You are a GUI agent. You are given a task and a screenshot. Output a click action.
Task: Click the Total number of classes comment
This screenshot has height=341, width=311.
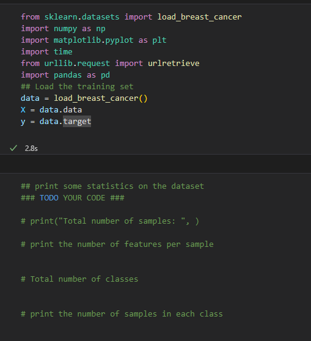[79, 279]
